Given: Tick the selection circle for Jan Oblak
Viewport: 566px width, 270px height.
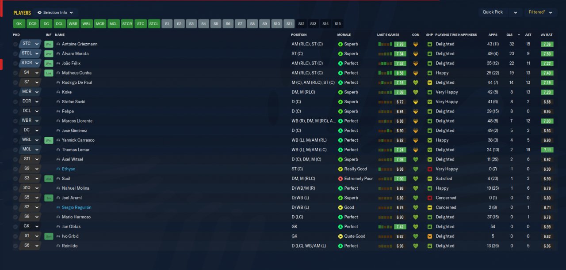Looking at the screenshot, I should click(x=15, y=227).
